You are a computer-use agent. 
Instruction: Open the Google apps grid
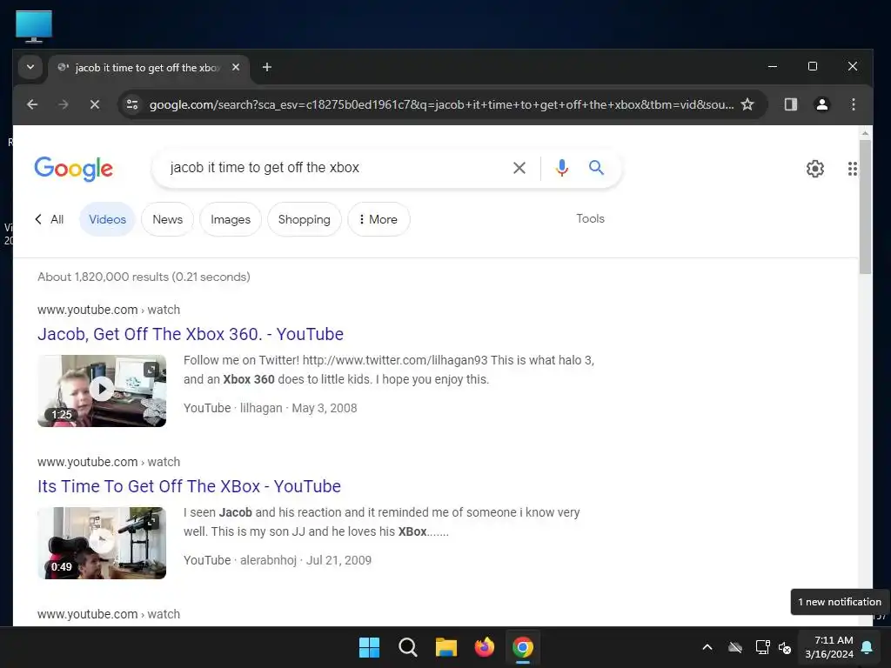[x=852, y=169]
